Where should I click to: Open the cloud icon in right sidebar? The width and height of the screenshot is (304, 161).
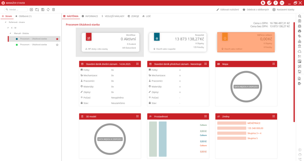tap(300, 51)
